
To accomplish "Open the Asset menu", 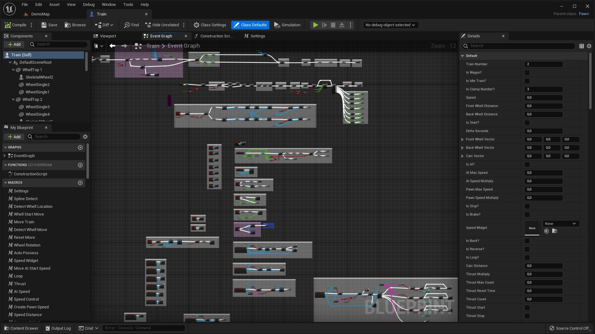I will pos(54,5).
